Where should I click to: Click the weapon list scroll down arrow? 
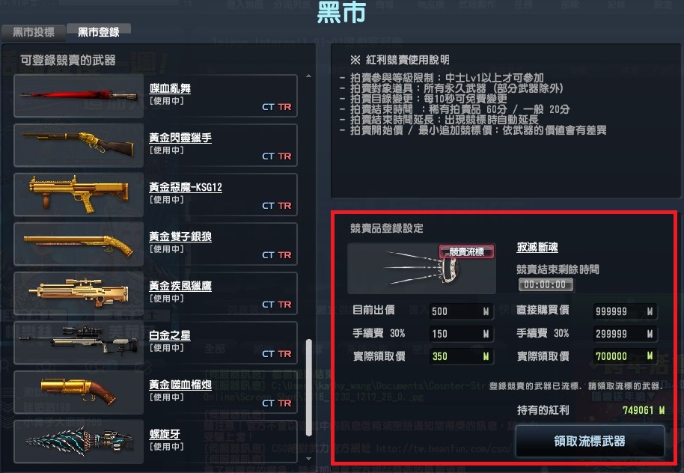click(x=309, y=459)
